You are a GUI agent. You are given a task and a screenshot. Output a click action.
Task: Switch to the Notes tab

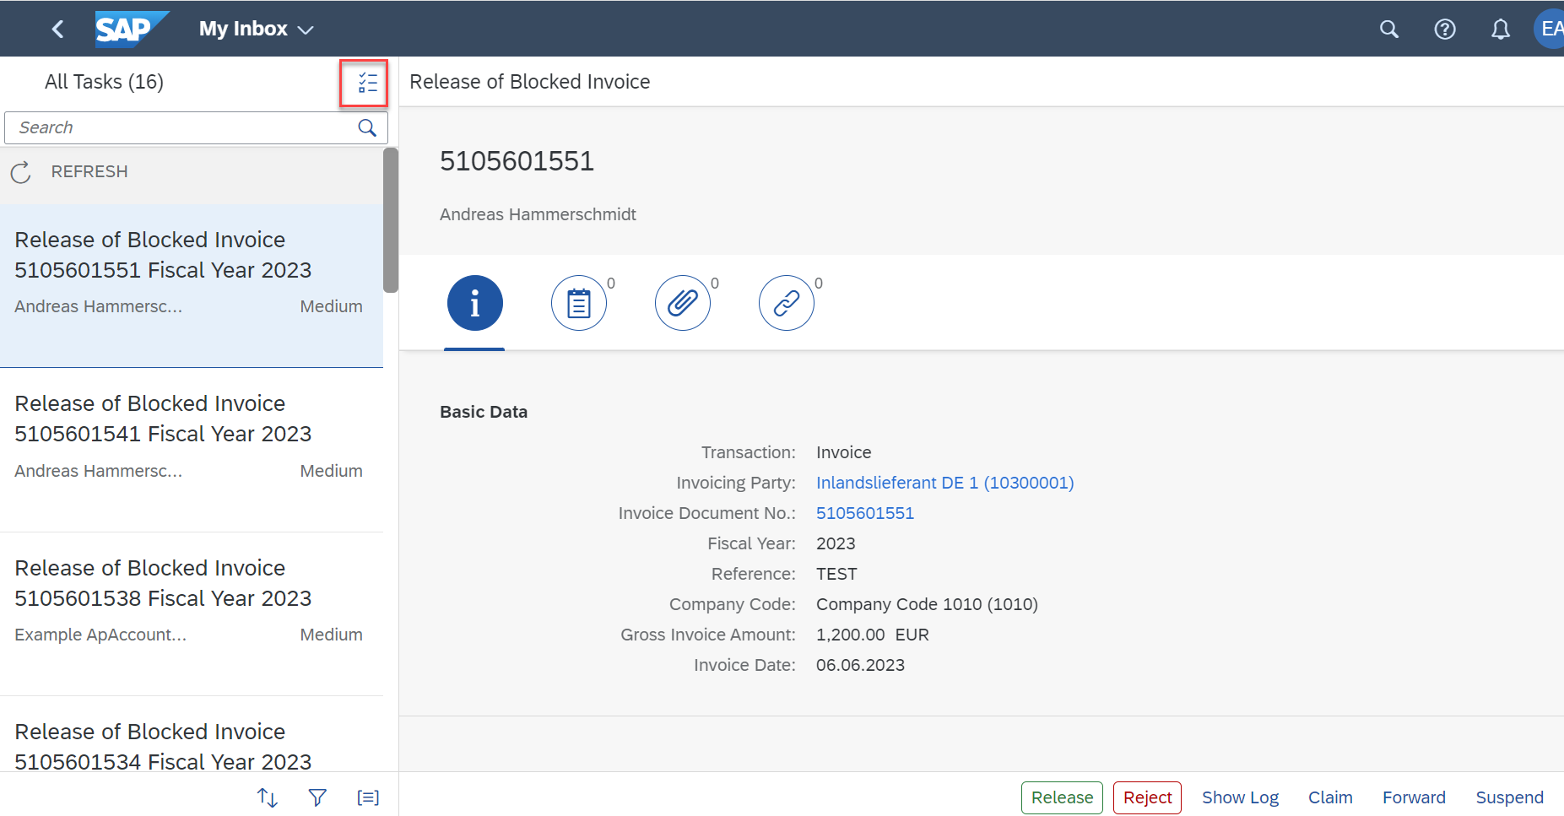pyautogui.click(x=579, y=303)
